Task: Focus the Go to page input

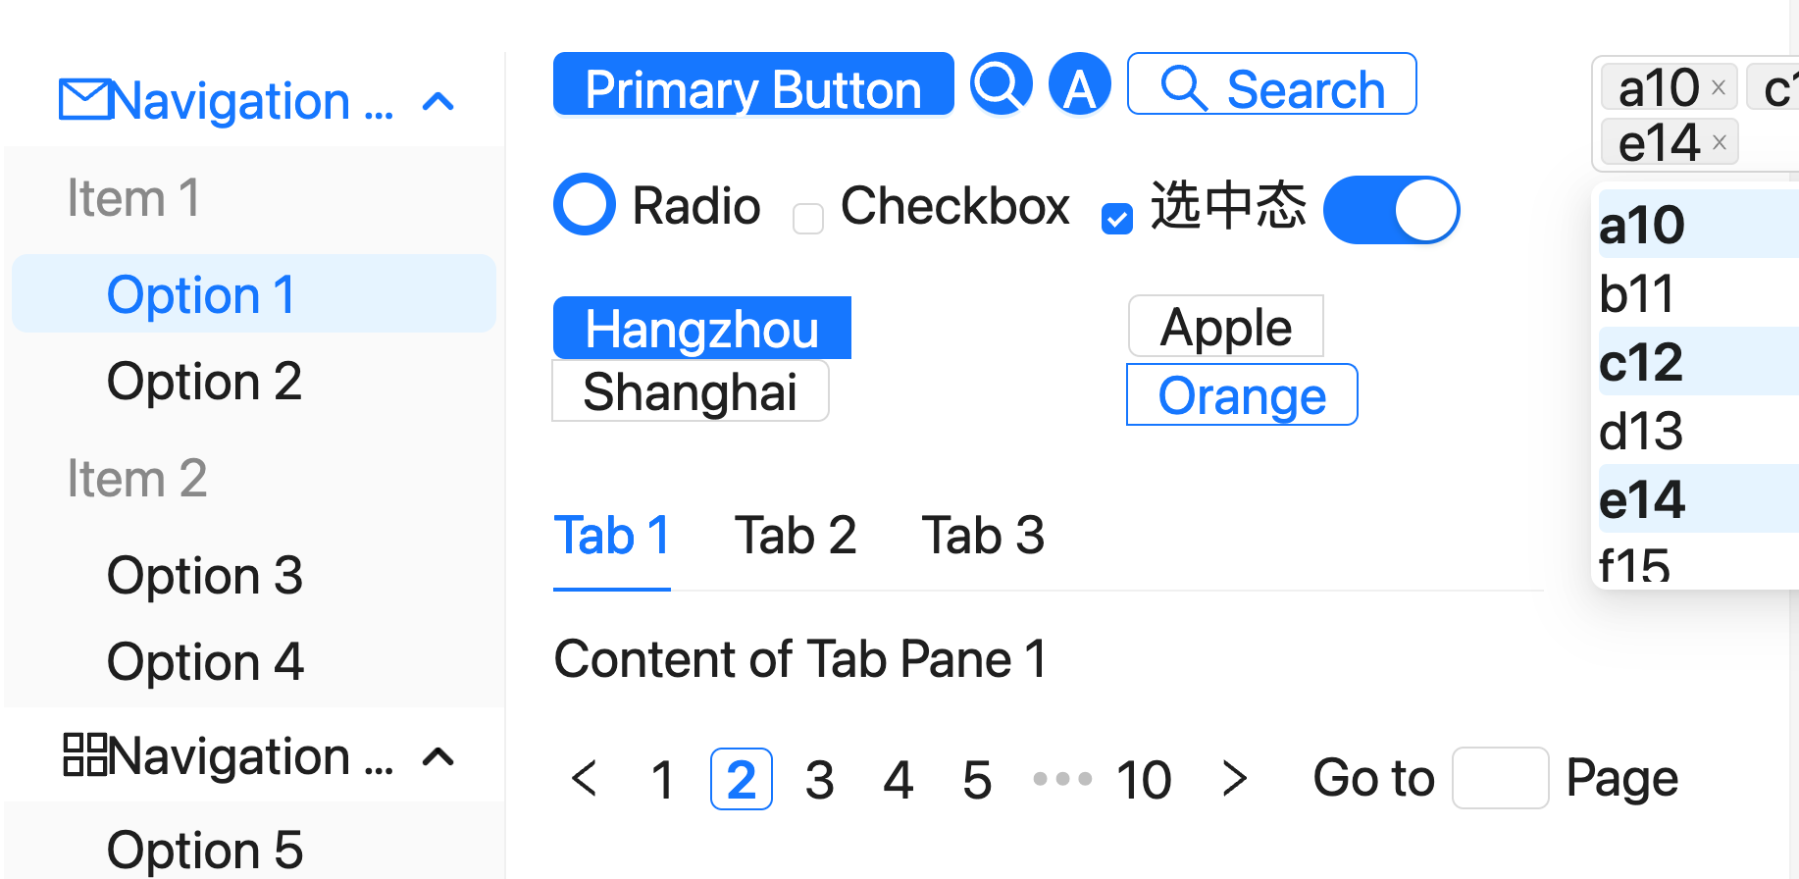Action: pos(1500,778)
